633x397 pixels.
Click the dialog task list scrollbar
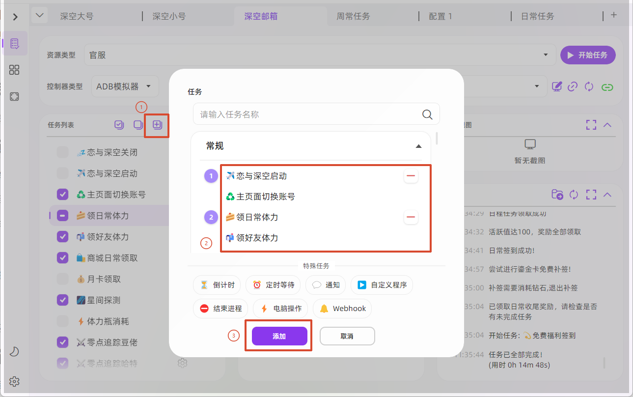[437, 138]
